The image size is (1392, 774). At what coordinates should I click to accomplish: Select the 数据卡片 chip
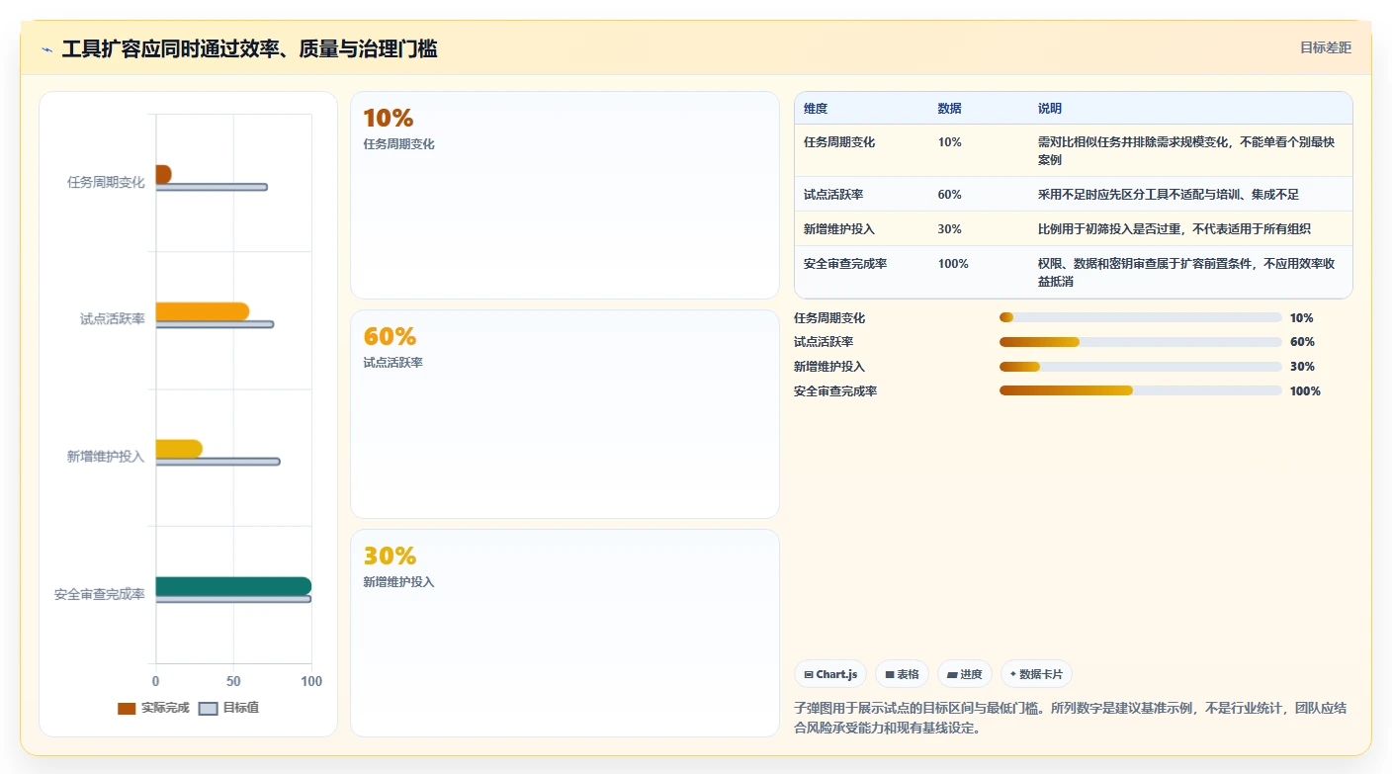1036,674
